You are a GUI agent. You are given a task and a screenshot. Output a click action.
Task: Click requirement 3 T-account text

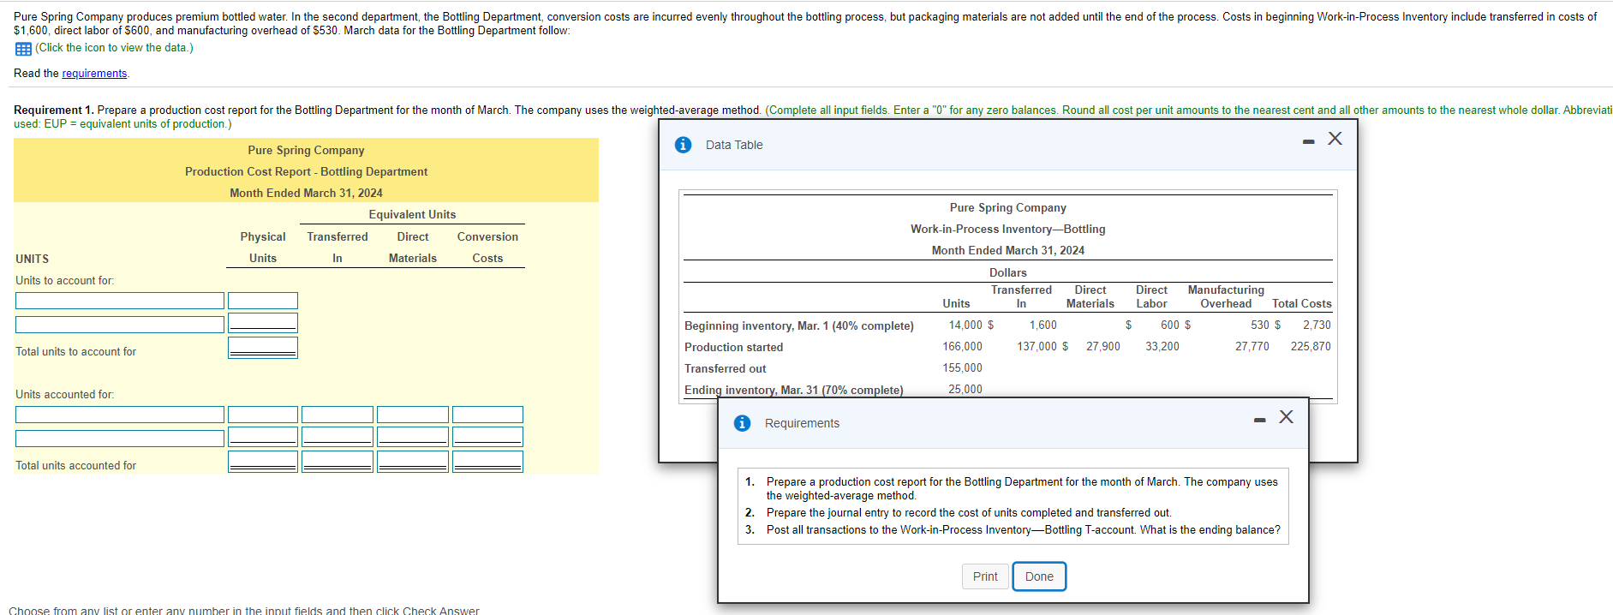pyautogui.click(x=1024, y=530)
